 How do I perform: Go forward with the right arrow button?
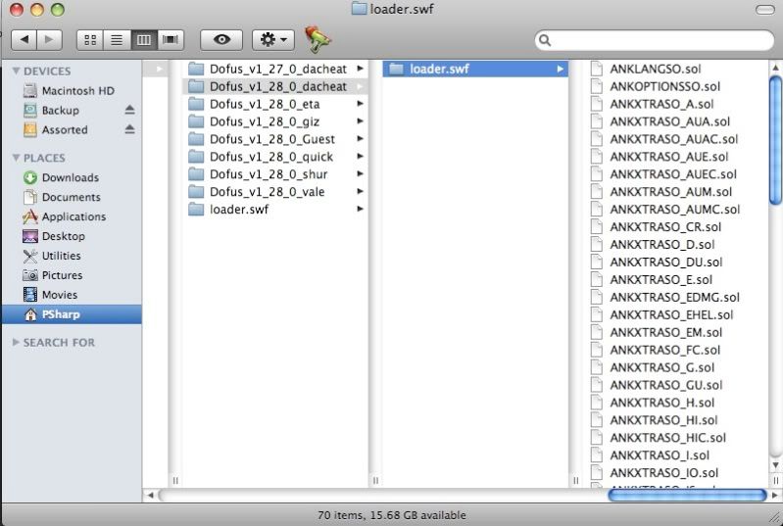(49, 40)
